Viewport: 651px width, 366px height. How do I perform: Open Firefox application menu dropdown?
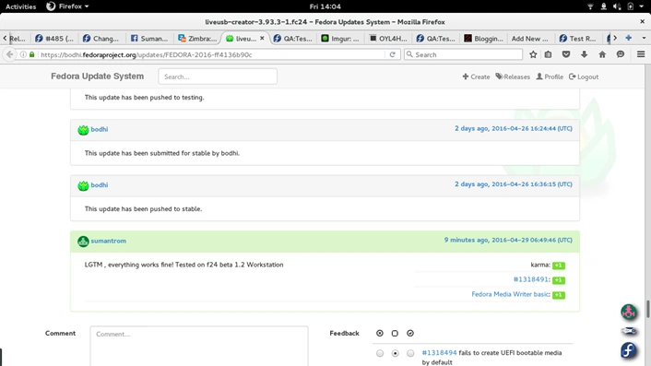coord(67,6)
